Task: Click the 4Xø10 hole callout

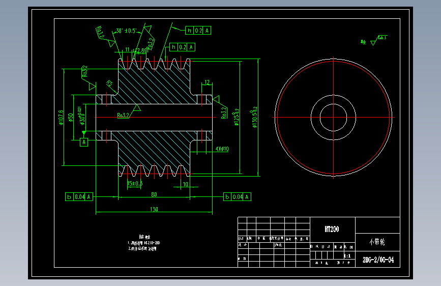Action: (222, 149)
